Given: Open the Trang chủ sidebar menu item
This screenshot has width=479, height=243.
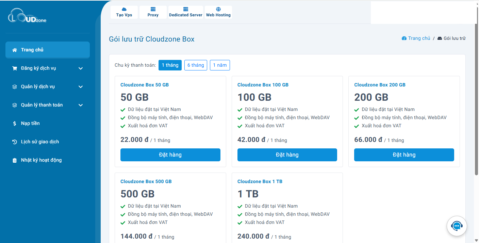Looking at the screenshot, I should pos(48,50).
